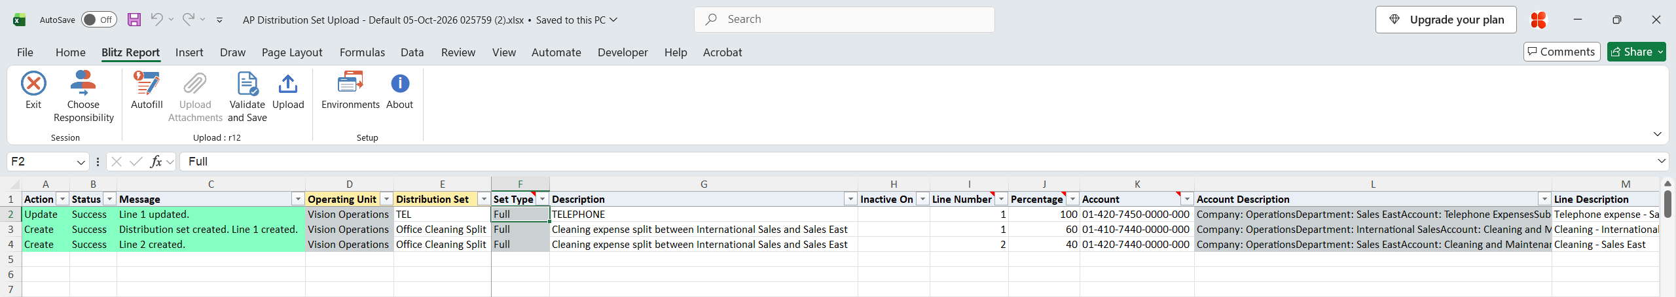This screenshot has width=1676, height=297.
Task: Run the Autofill tool
Action: click(147, 90)
